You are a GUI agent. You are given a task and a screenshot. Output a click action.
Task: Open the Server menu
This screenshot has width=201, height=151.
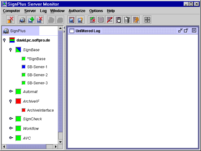coord(30,11)
